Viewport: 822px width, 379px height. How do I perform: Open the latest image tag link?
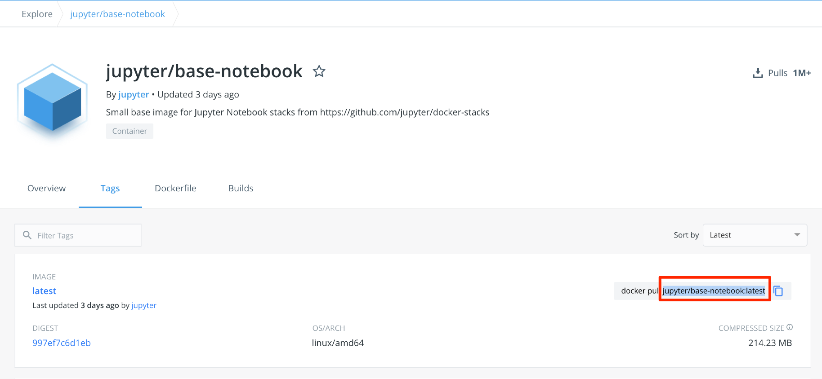click(44, 291)
